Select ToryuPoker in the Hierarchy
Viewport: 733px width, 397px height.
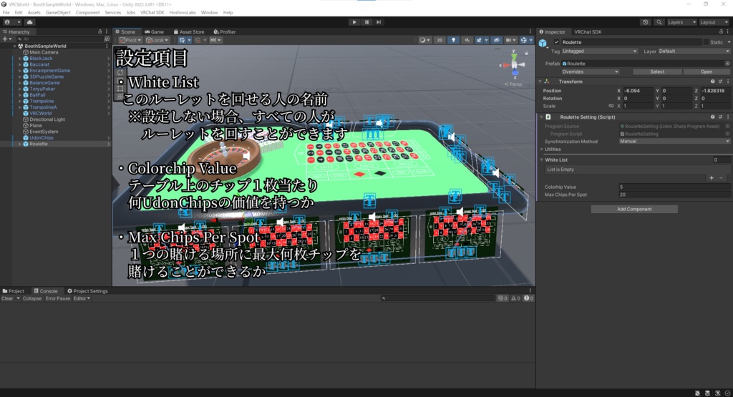[42, 89]
